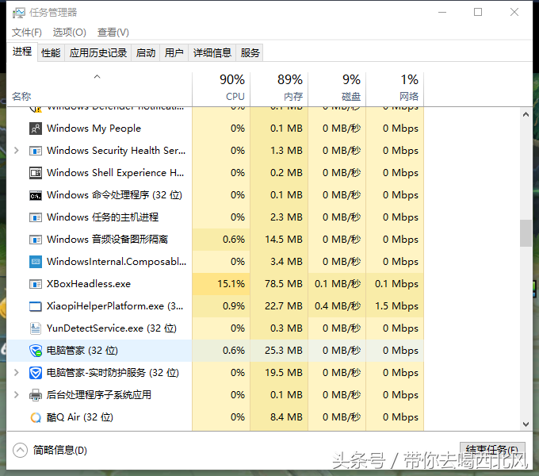The image size is (539, 476).
Task: Sort by the 磁盘 column header
Action: tap(337, 89)
